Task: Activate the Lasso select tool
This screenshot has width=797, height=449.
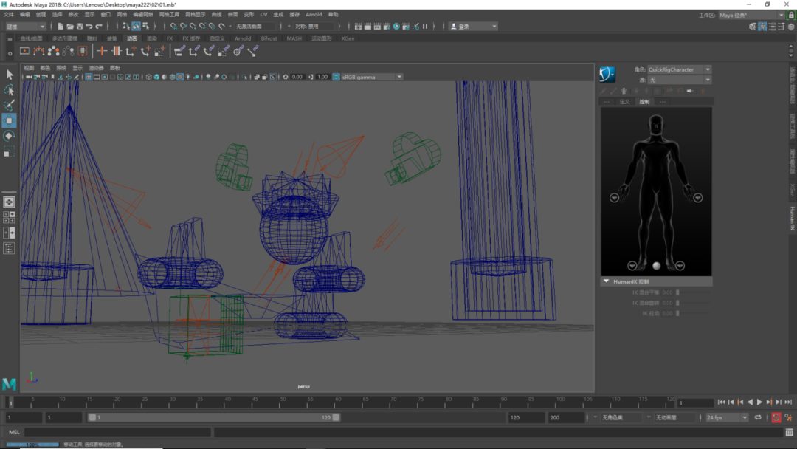Action: (x=9, y=90)
